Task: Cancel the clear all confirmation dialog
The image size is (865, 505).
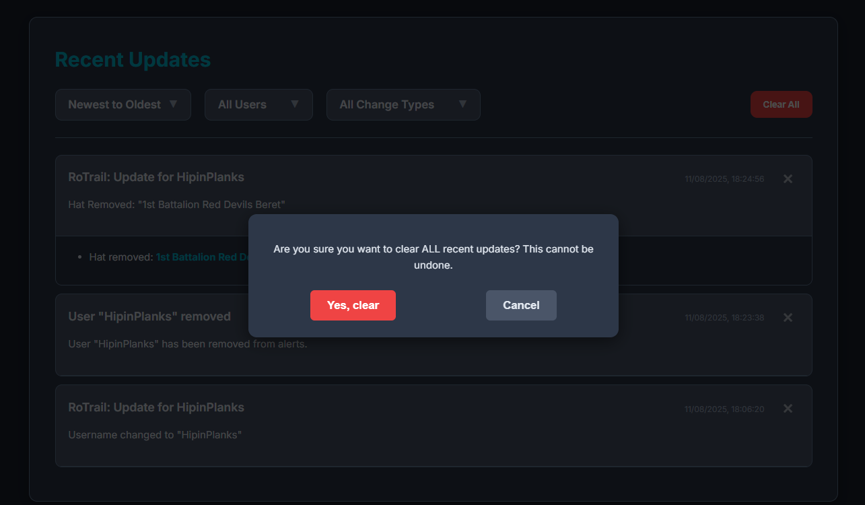Action: (521, 305)
